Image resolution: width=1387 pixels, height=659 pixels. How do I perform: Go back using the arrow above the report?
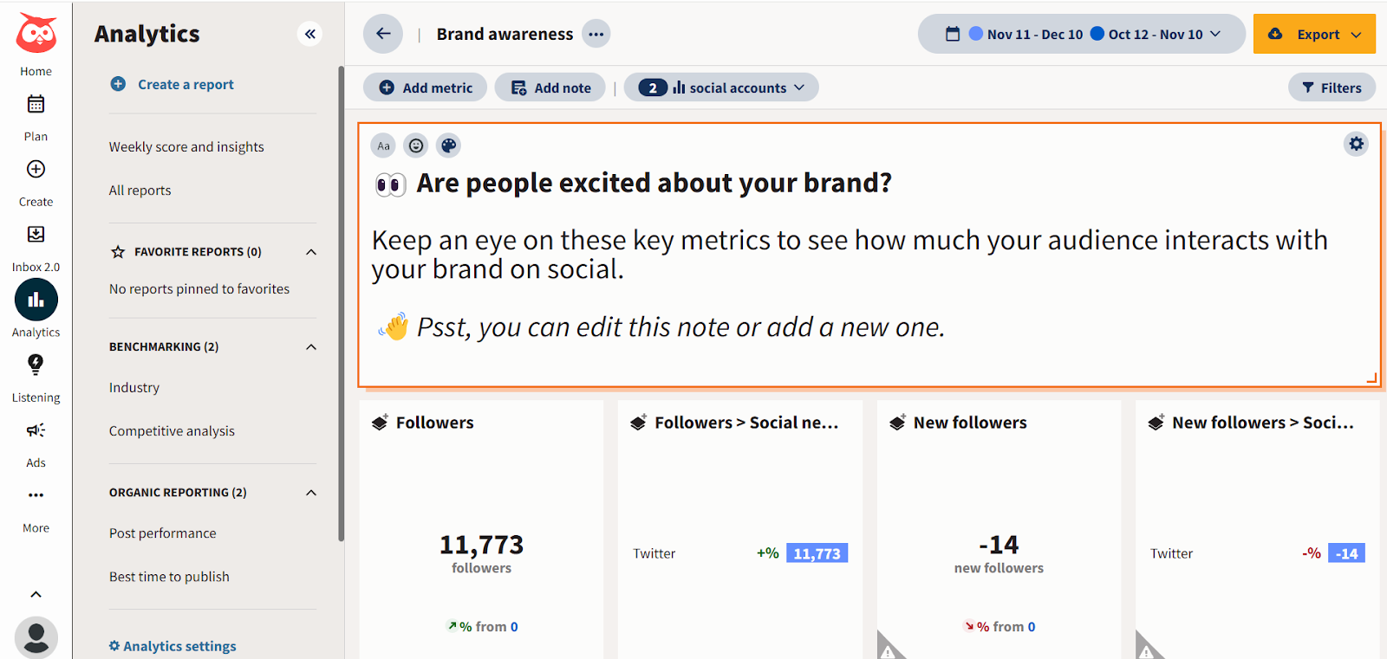click(382, 33)
